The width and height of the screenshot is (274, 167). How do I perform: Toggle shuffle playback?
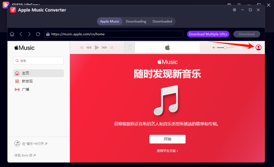(x=82, y=47)
